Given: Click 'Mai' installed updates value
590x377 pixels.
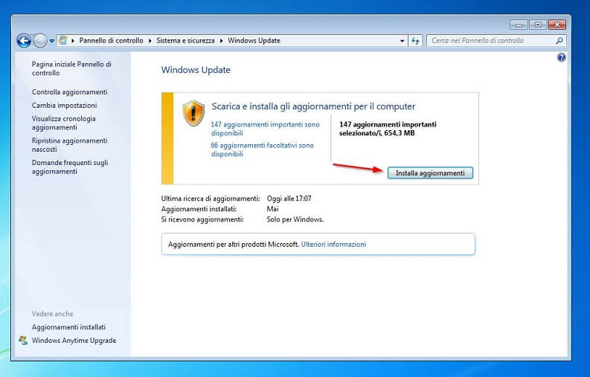Looking at the screenshot, I should pyautogui.click(x=272, y=209).
